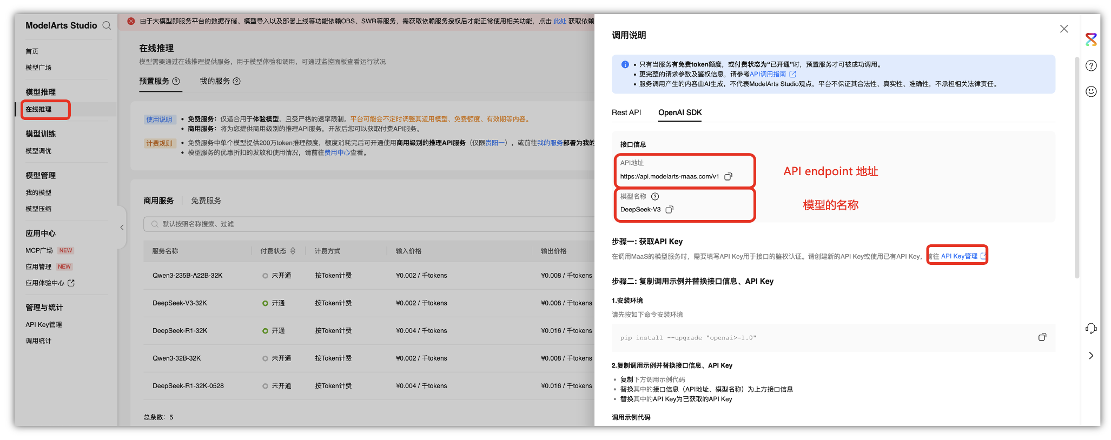The image size is (1111, 440).
Task: Collapse the left sidebar handle
Action: coord(122,228)
